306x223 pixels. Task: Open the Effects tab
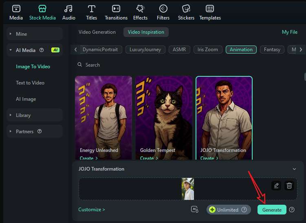(x=140, y=13)
